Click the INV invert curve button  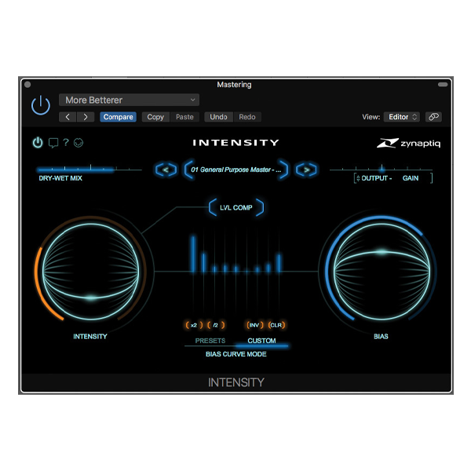(254, 325)
